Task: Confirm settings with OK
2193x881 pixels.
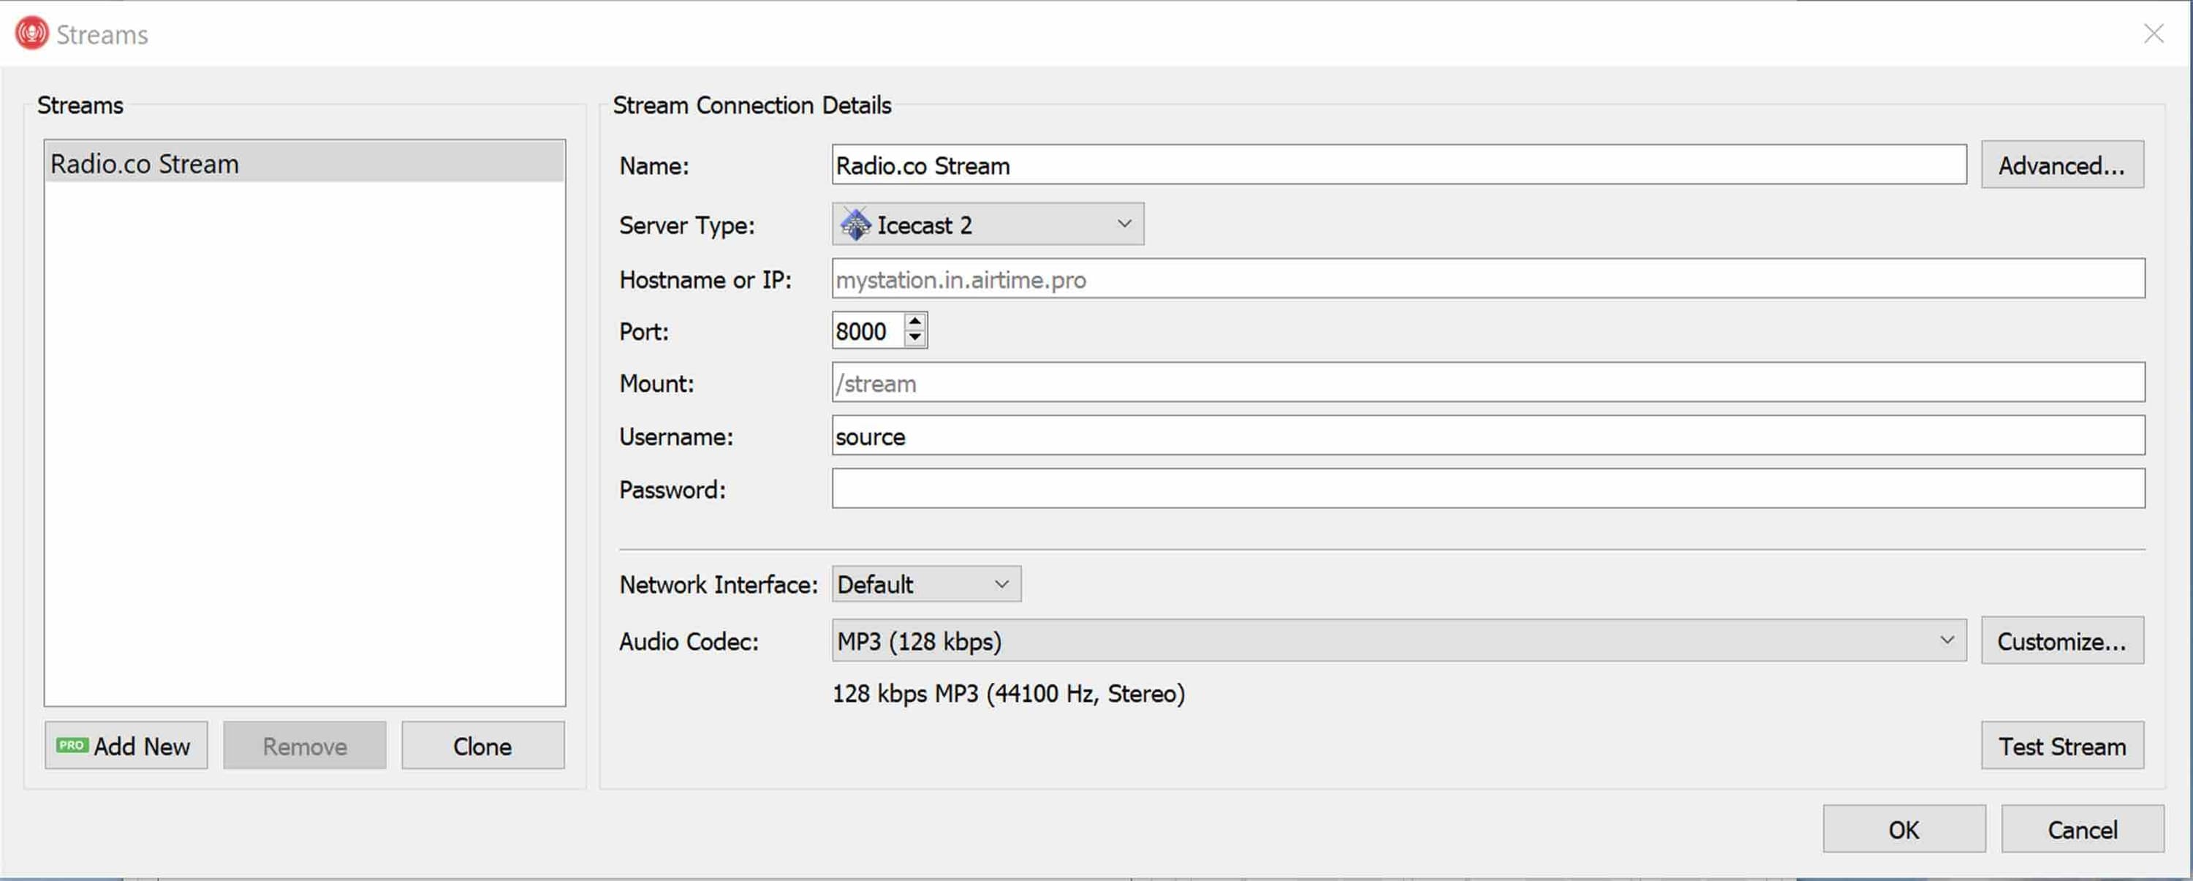Action: point(1904,828)
